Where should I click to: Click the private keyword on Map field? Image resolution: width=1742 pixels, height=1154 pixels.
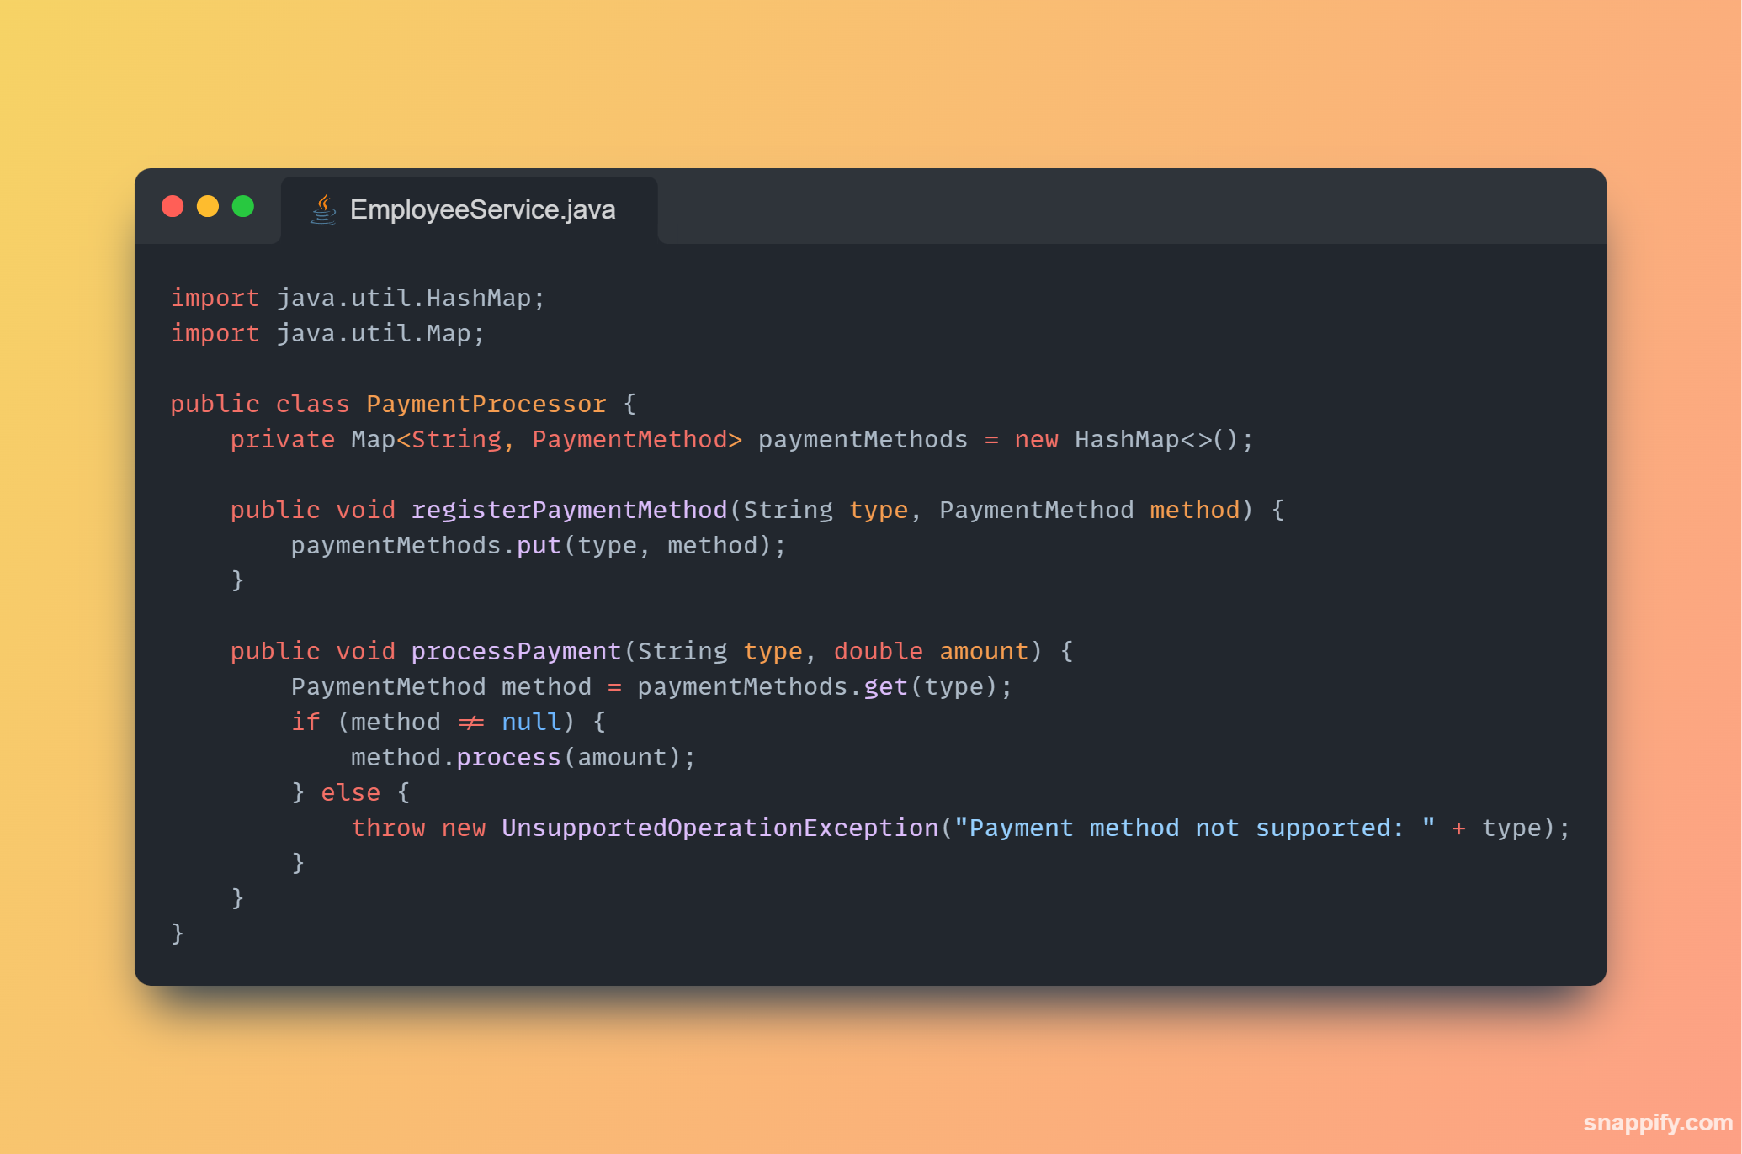(283, 440)
